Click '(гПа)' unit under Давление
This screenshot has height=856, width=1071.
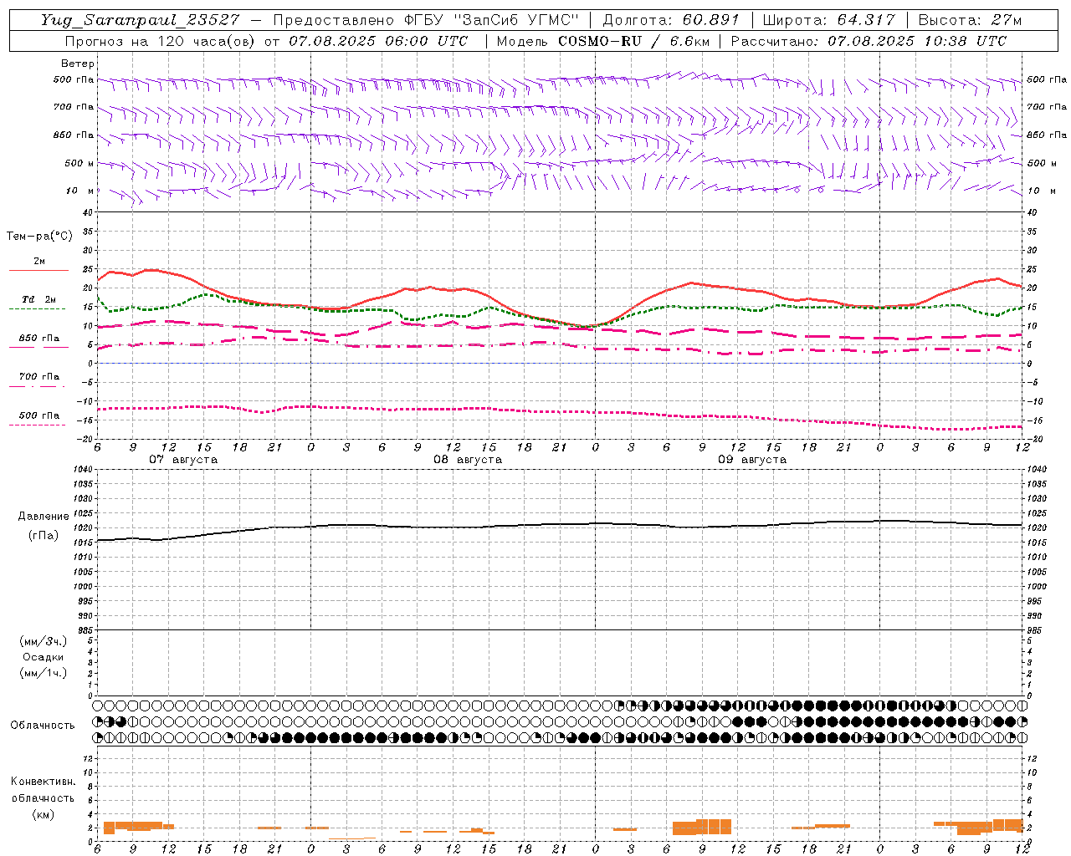[44, 536]
